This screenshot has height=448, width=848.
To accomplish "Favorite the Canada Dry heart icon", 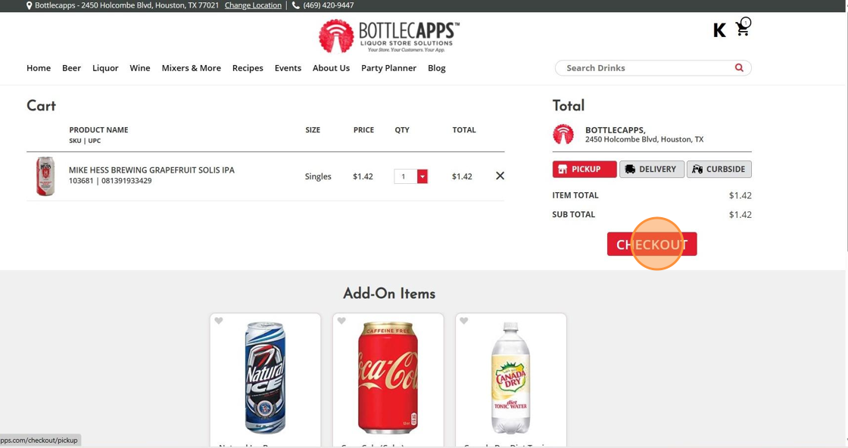I will click(x=464, y=320).
